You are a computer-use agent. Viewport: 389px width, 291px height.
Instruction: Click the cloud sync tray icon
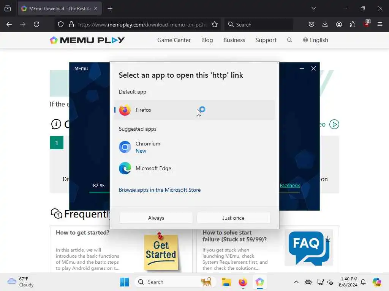pyautogui.click(x=308, y=282)
